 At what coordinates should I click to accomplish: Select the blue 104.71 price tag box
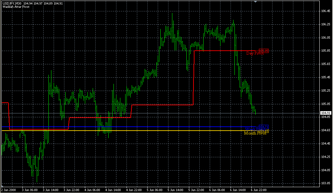(x=263, y=127)
